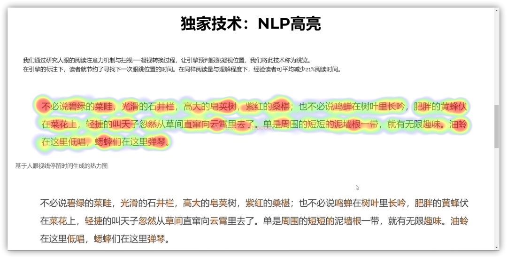The height and width of the screenshot is (258, 507).
Task: Click 肥胖 in the lower highlighted paragraph
Action: [423, 203]
